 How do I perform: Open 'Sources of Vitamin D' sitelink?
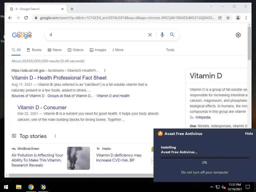(28, 96)
